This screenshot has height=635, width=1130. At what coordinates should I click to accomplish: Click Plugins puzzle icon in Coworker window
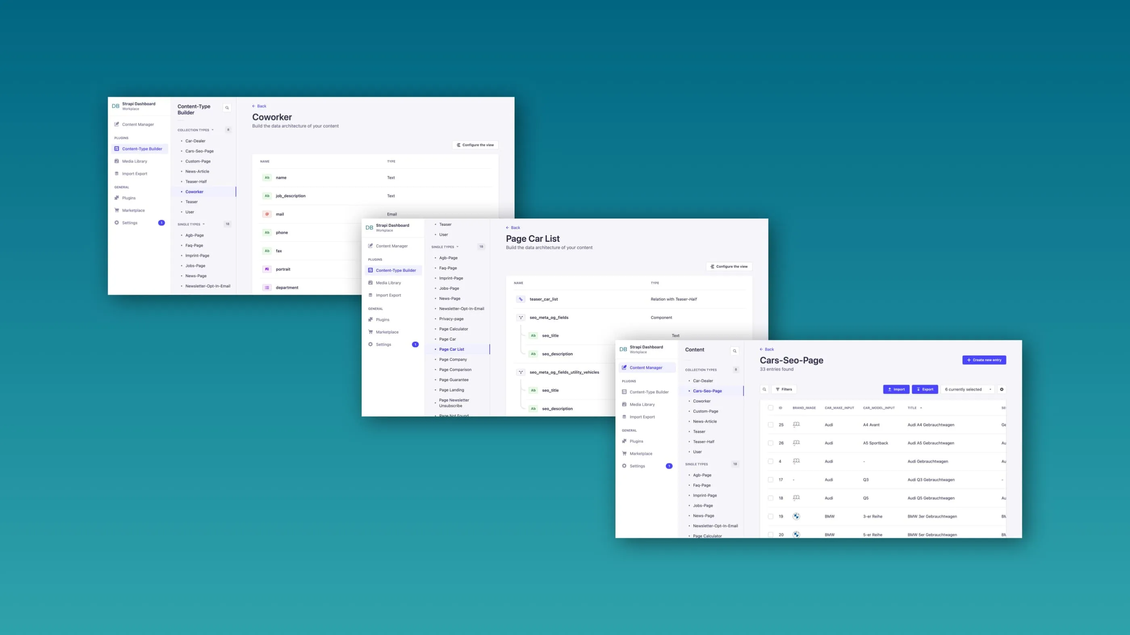(x=117, y=198)
